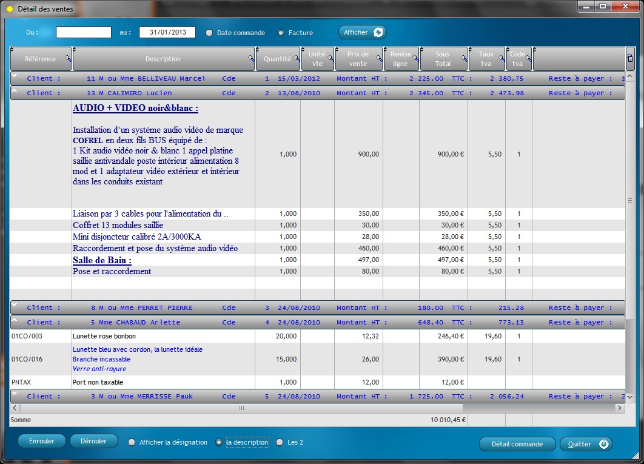Click the search icon in Quantité column header
Image resolution: width=644 pixels, height=464 pixels.
coord(297,59)
